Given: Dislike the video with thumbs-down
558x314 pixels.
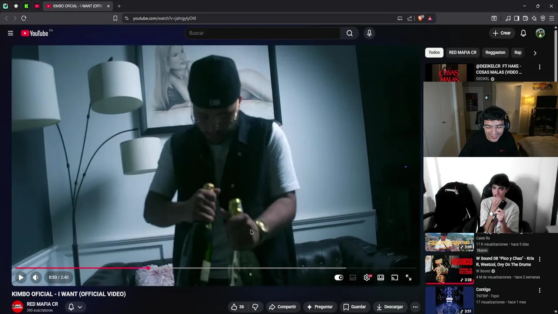Looking at the screenshot, I should 255,307.
